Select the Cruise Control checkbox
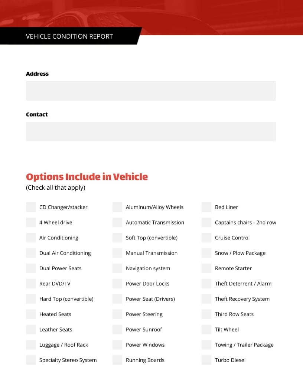Viewport: 303px width, 392px height. click(x=206, y=238)
